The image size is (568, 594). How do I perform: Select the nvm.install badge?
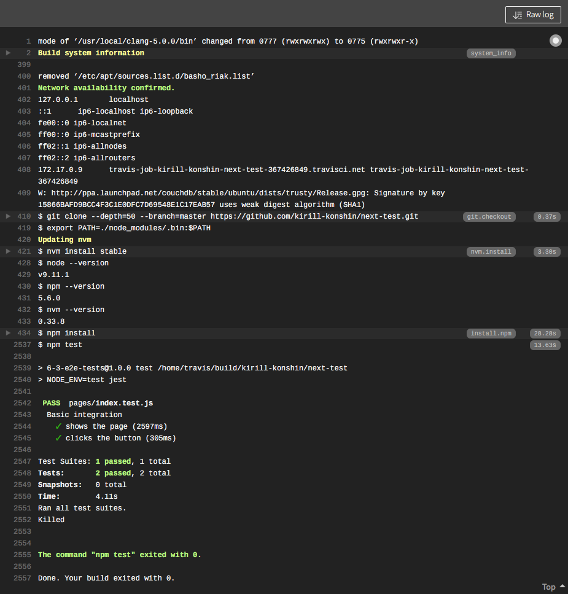click(491, 252)
